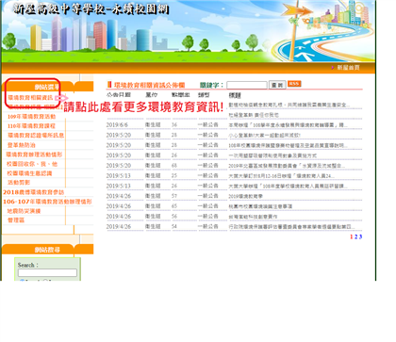The height and width of the screenshot is (342, 396).
Task: Open the 登革熱防治 sidebar link
Action: [x=22, y=145]
